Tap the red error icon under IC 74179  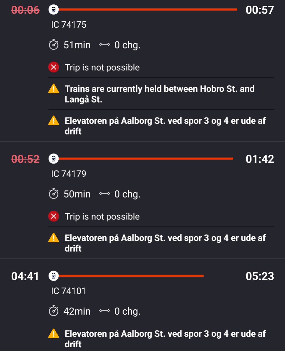[54, 216]
